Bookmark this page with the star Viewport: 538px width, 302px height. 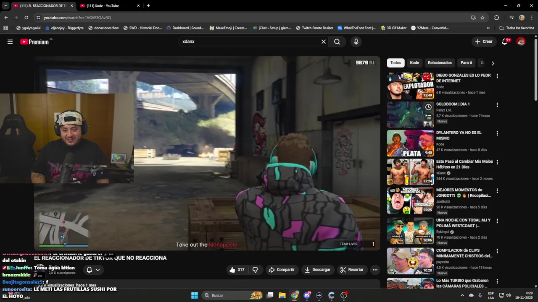click(x=483, y=18)
